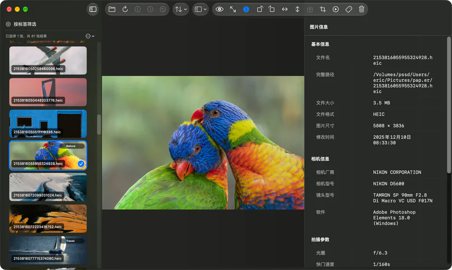Click the 图片信息 panel title
The height and width of the screenshot is (270, 452).
(x=319, y=27)
